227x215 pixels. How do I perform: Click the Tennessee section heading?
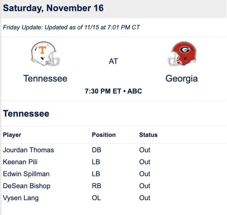point(26,114)
